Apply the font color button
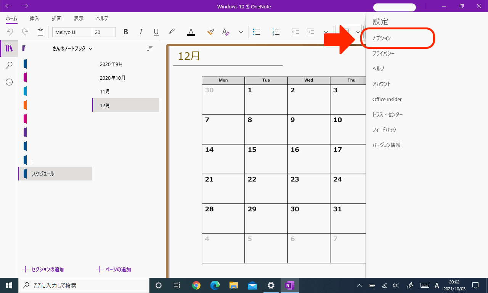This screenshot has width=488, height=293. [191, 32]
